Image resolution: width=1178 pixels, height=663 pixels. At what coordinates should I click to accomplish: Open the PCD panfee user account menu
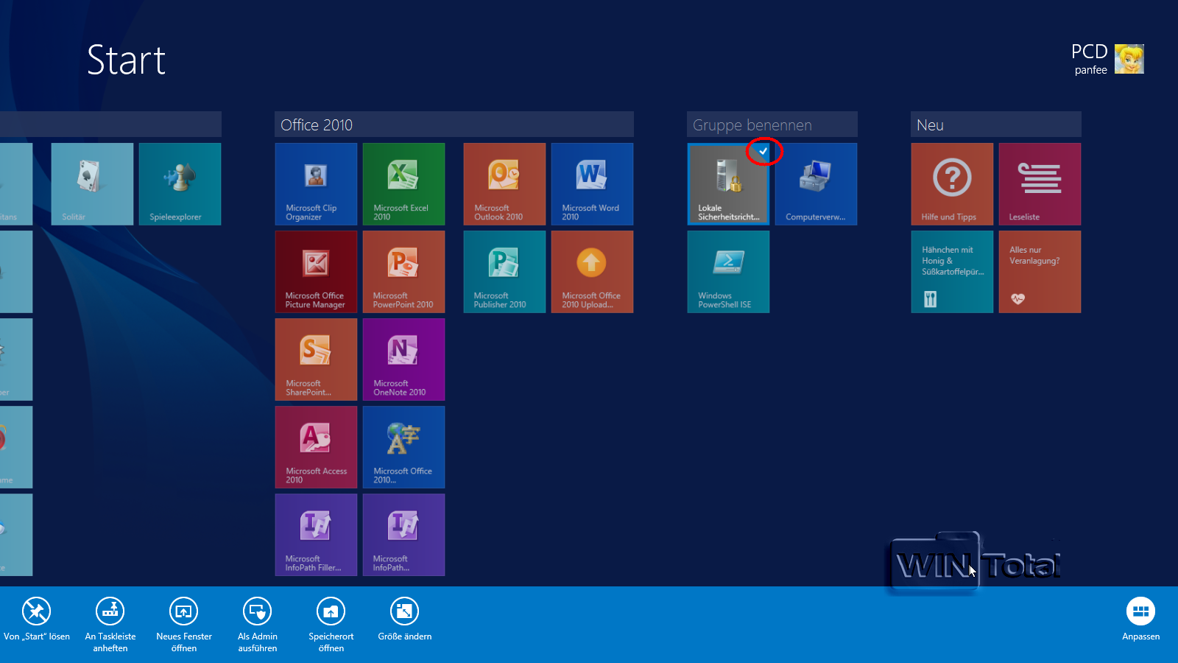(x=1107, y=59)
